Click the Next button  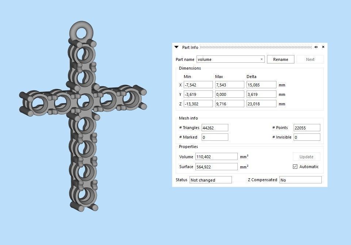coord(310,59)
